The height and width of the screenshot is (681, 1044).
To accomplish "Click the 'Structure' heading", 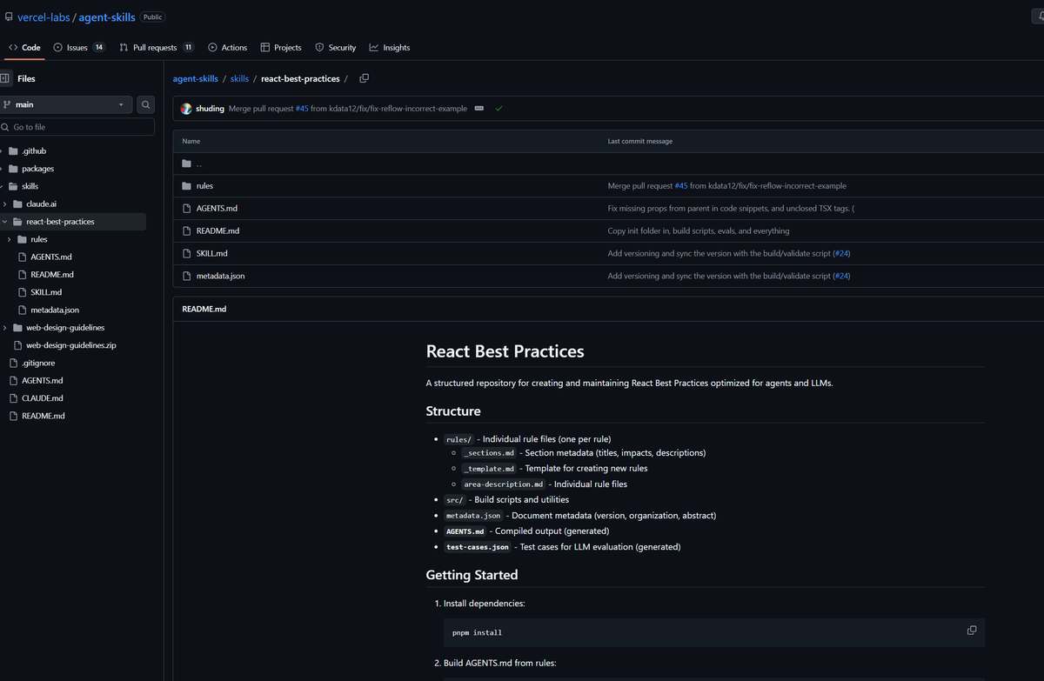I will pos(452,411).
